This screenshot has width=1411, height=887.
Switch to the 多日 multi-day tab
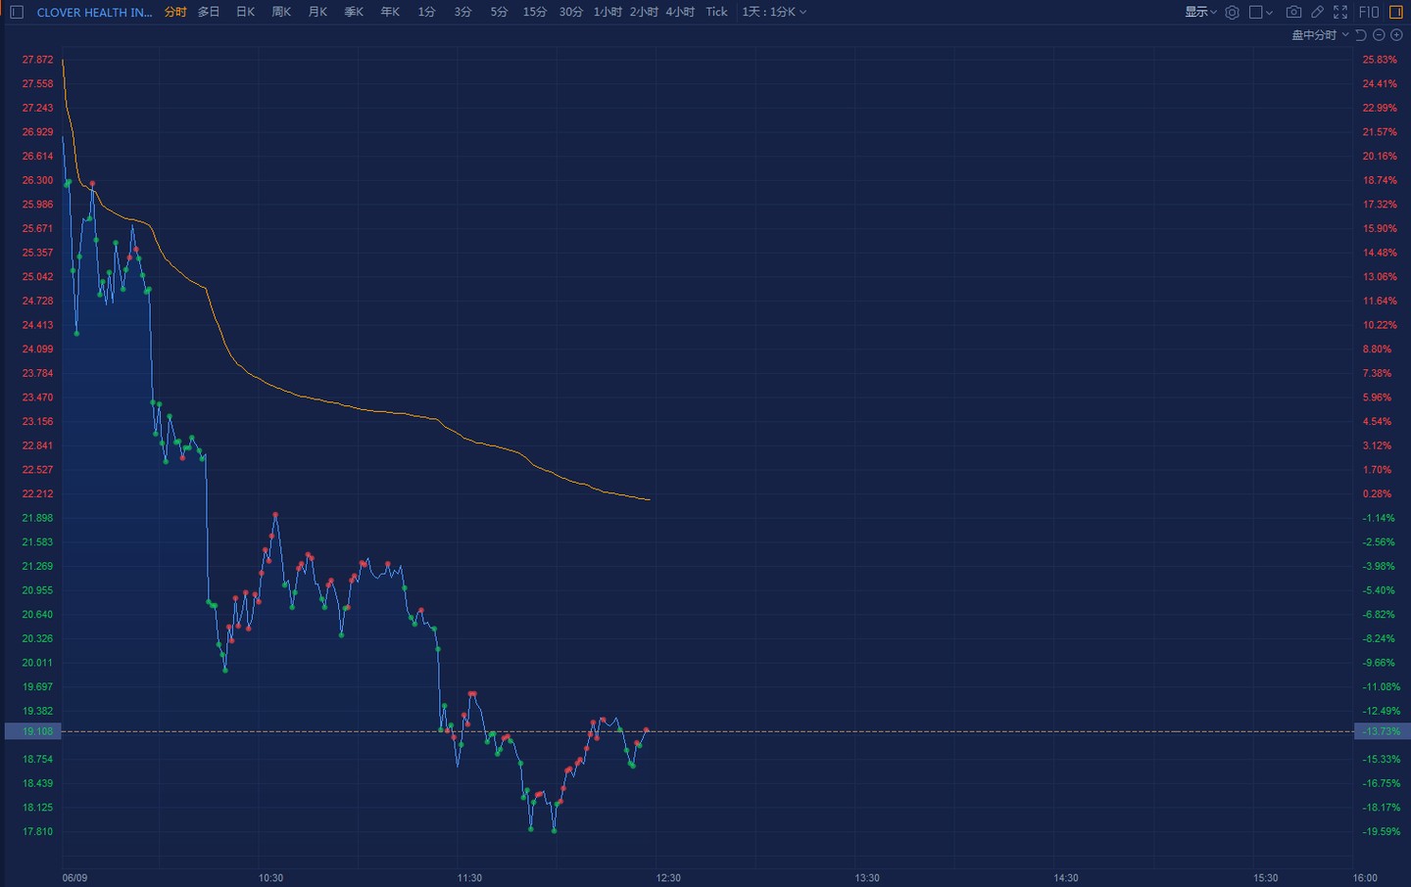point(209,12)
